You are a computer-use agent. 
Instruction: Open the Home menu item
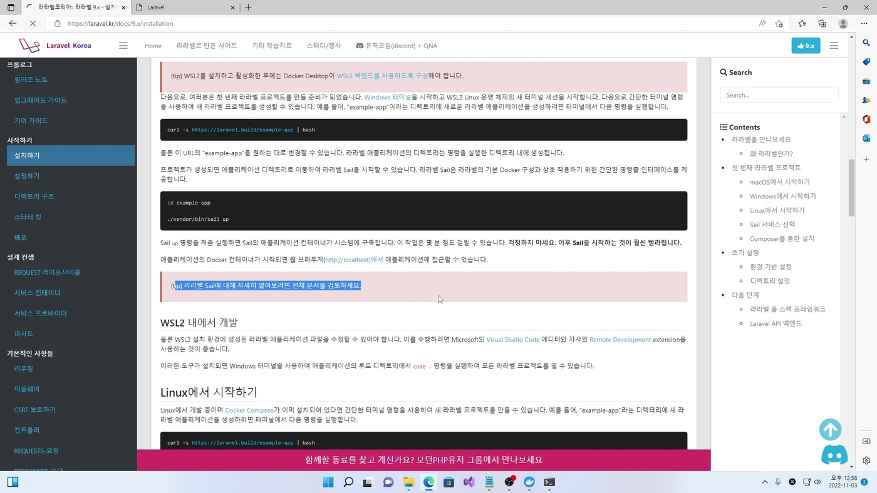pyautogui.click(x=153, y=46)
